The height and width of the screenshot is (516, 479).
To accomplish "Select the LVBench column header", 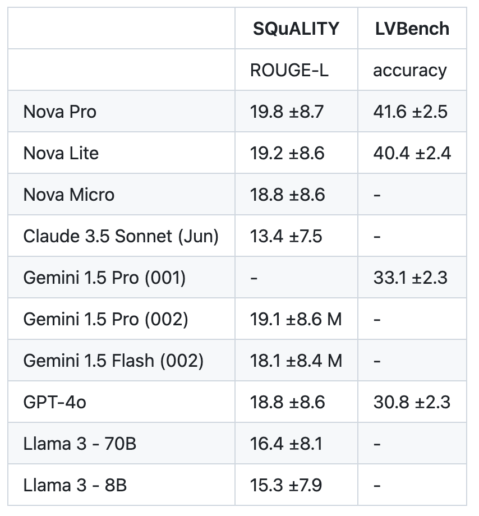I will coord(412,29).
